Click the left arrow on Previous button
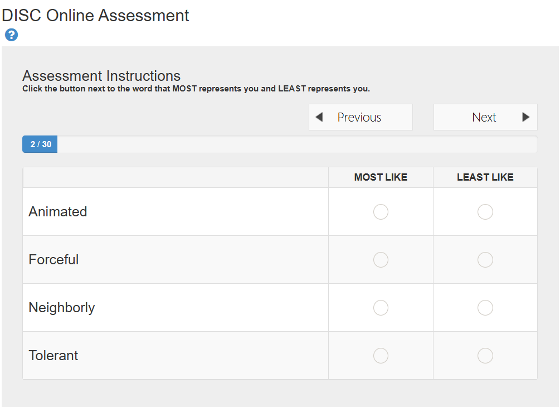The height and width of the screenshot is (407, 560). (x=319, y=117)
